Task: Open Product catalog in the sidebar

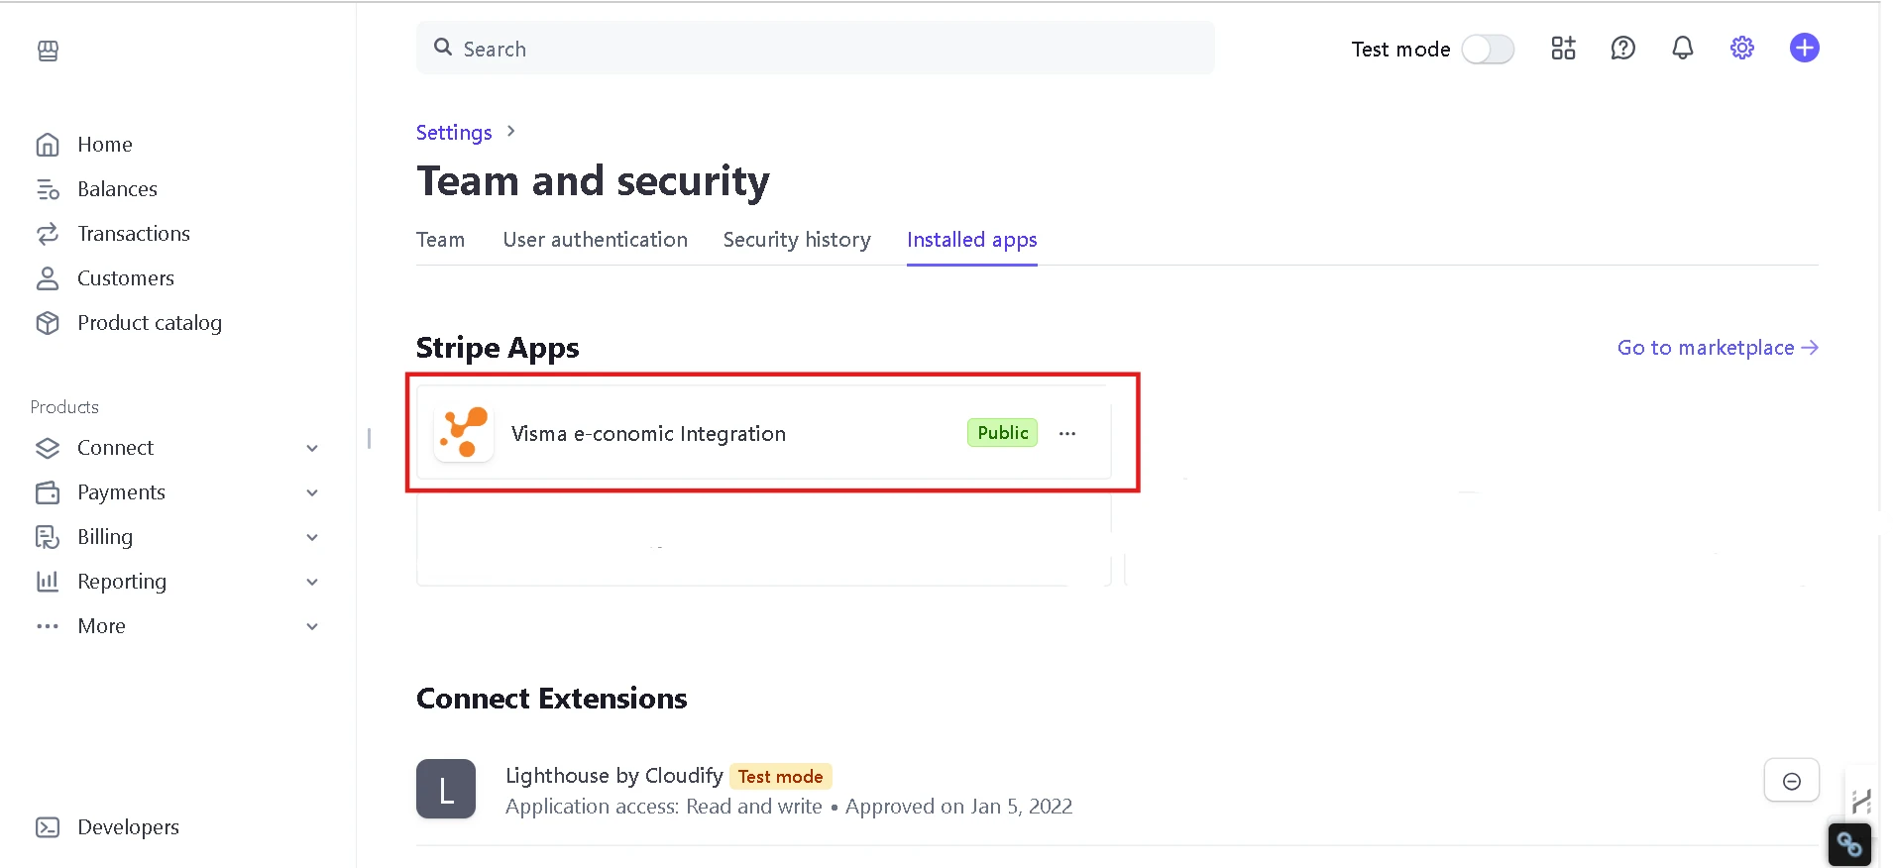Action: pos(150,323)
